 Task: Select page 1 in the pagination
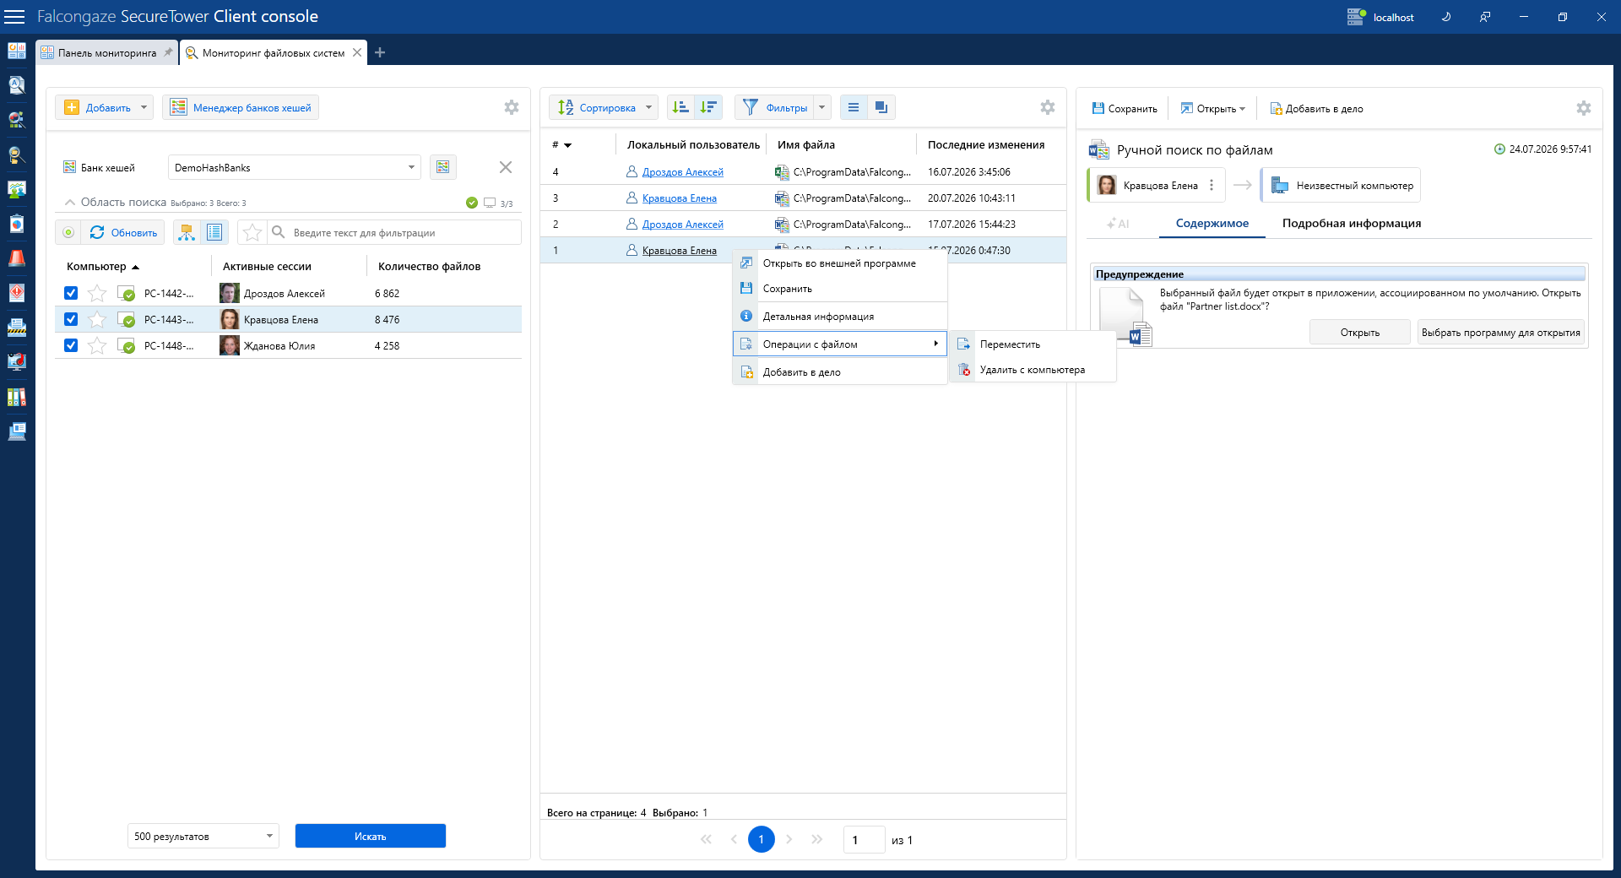761,839
